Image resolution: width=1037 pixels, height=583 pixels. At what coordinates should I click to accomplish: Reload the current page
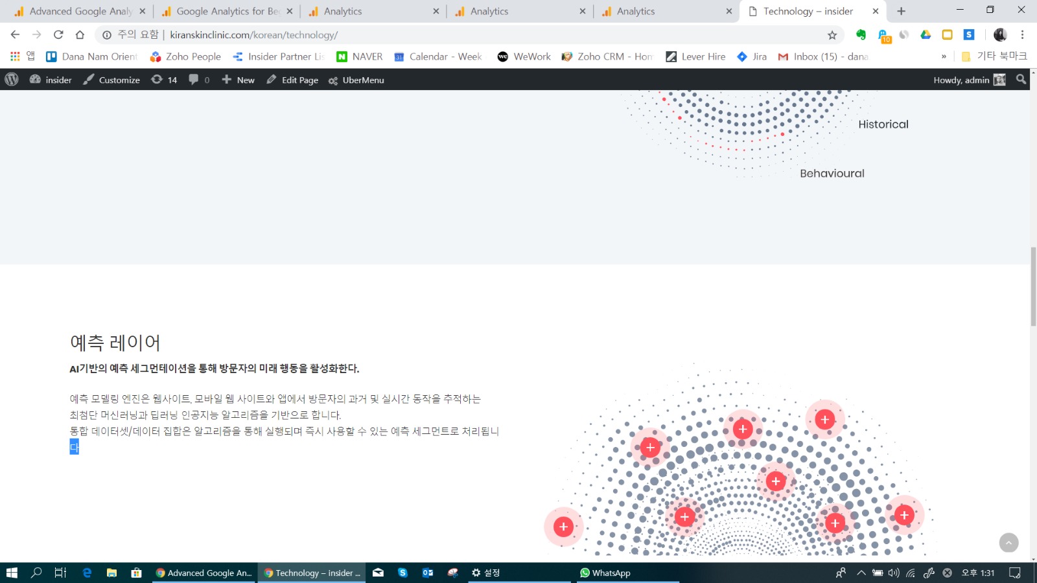click(x=58, y=35)
